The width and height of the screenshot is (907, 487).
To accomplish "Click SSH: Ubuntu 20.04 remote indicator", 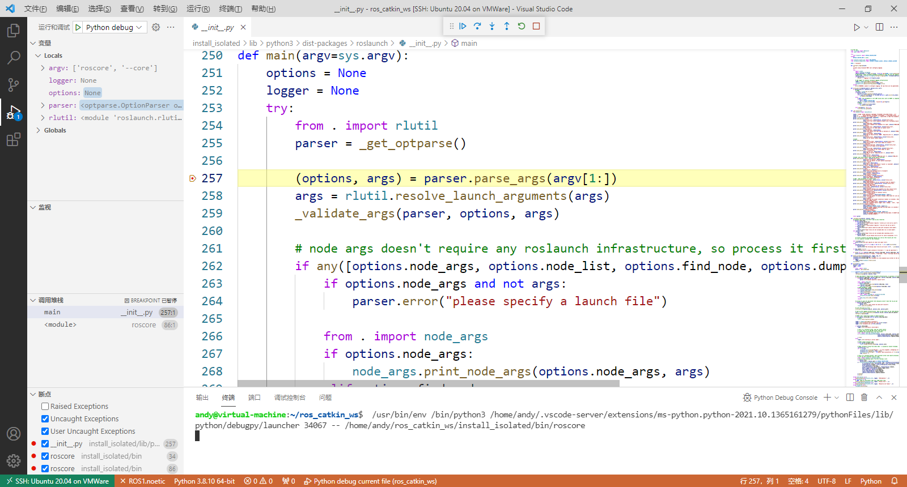I will 58,481.
